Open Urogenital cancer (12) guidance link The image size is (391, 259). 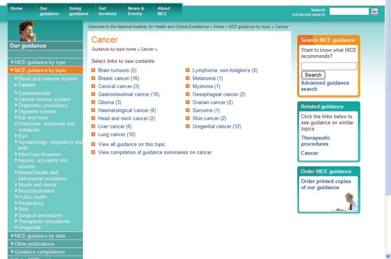click(x=217, y=126)
